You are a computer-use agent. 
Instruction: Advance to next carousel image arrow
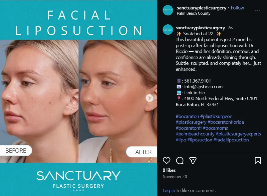(x=150, y=98)
